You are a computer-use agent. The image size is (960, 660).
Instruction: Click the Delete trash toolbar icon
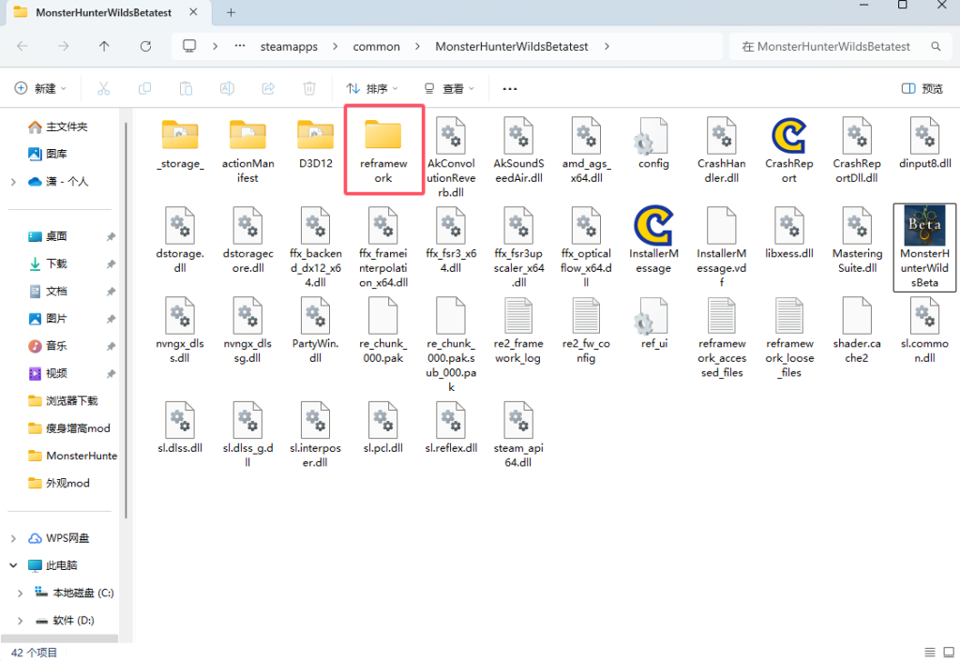pyautogui.click(x=309, y=89)
